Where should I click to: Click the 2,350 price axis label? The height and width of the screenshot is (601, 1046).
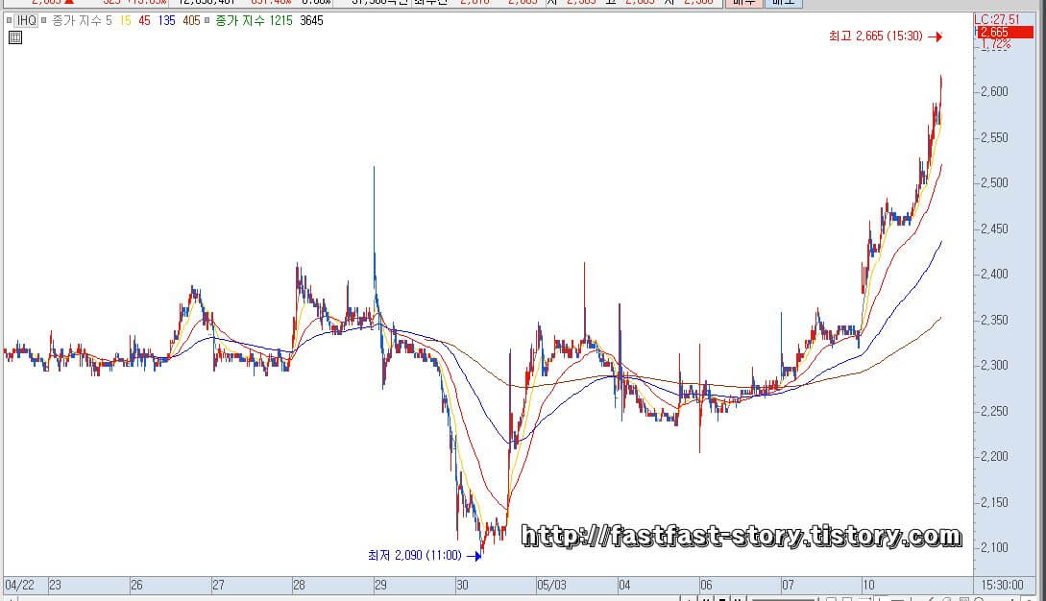[x=994, y=320]
